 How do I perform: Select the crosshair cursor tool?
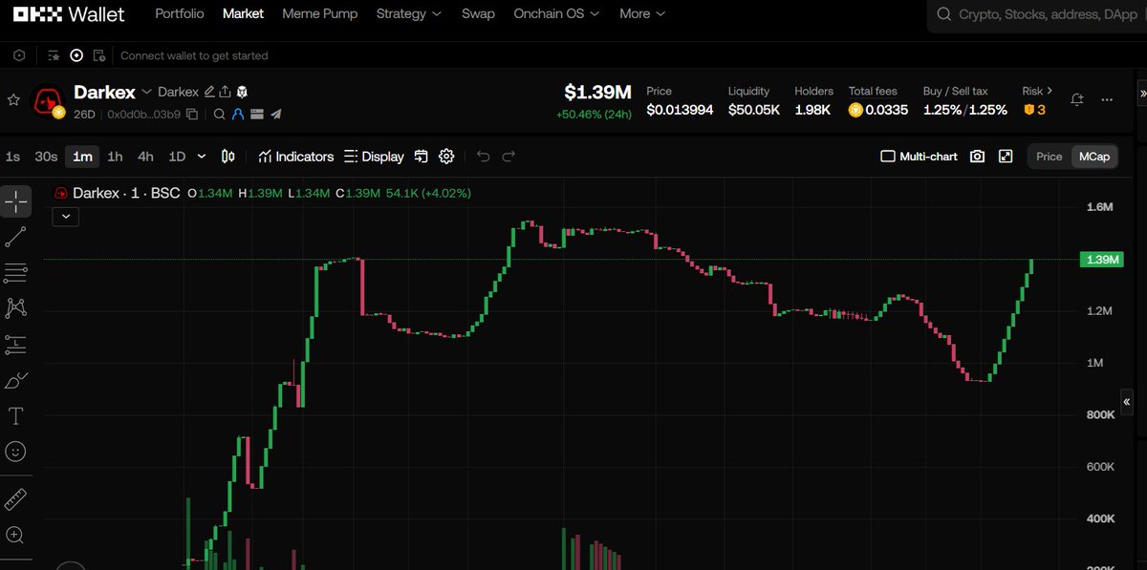[16, 201]
